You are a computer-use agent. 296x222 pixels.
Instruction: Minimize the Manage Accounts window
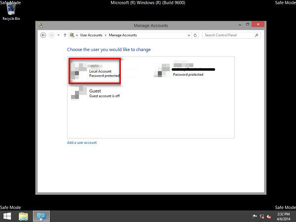pyautogui.click(x=240, y=25)
